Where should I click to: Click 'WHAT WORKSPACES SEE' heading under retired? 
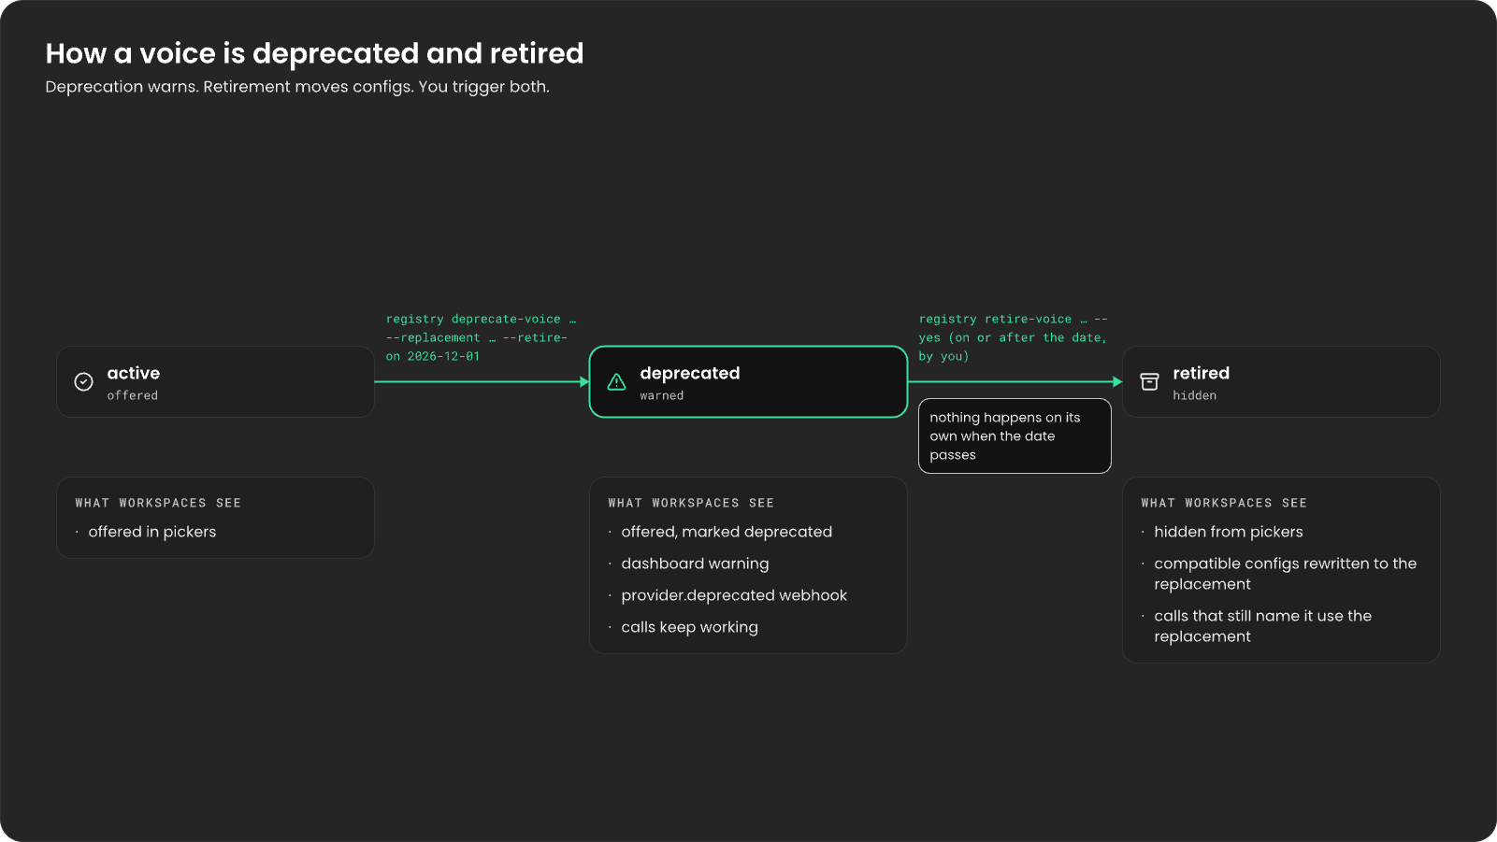1224,503
